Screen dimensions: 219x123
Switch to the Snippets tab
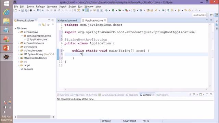132,95
